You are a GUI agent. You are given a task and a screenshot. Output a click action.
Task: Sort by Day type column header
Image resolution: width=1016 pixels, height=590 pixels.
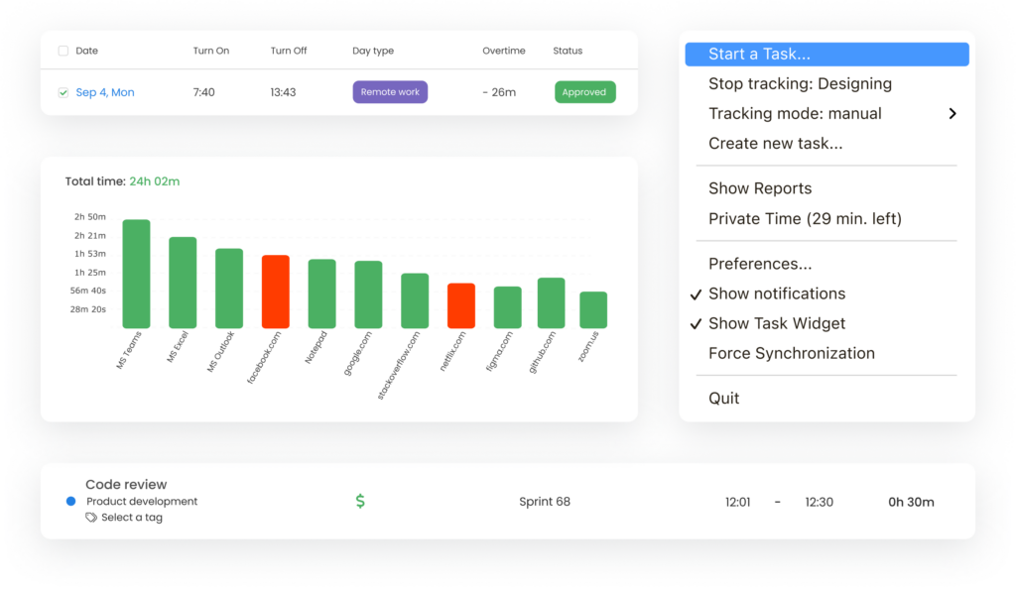373,51
